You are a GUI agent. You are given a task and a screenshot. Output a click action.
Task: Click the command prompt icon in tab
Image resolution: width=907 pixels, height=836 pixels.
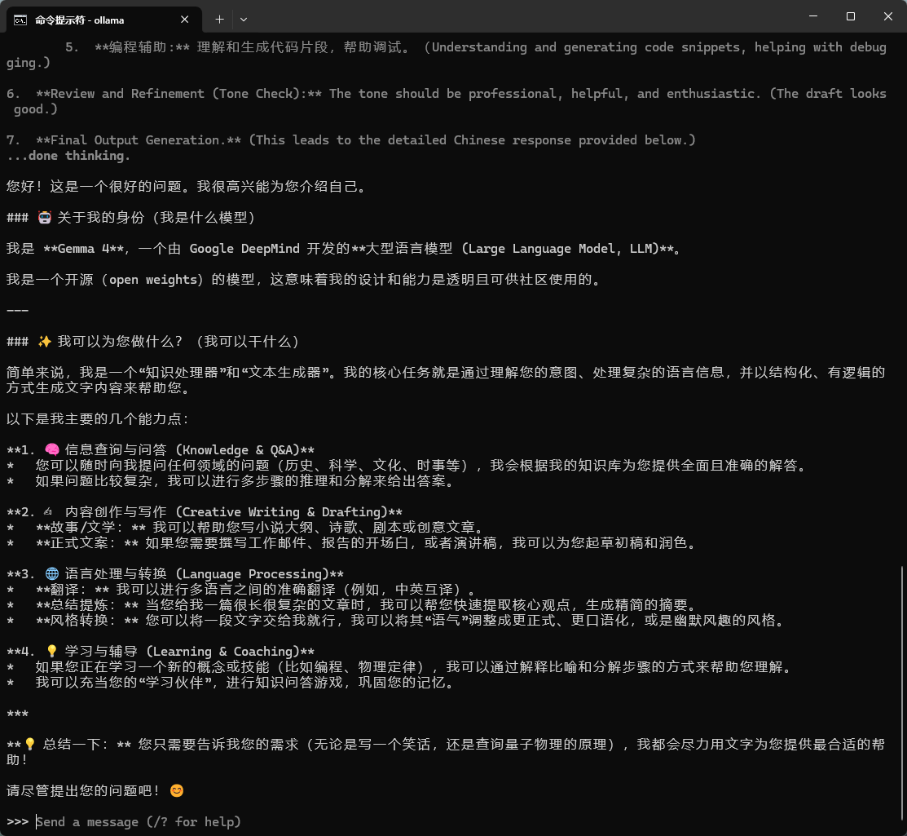(20, 20)
